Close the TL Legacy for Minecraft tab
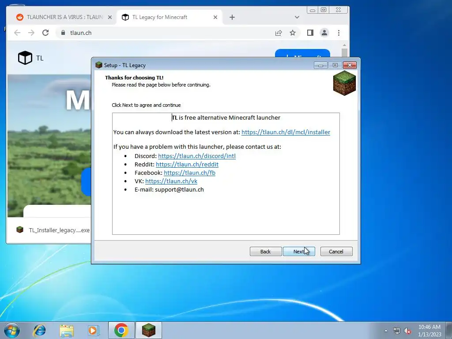This screenshot has width=452, height=339. [x=215, y=17]
